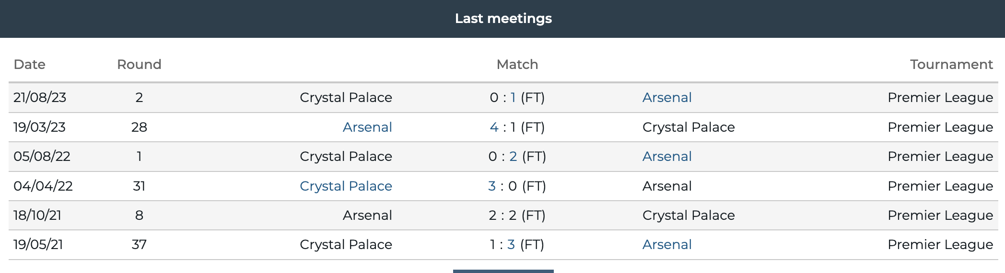Select Premier League in the 18/10/21 row
Viewport: 1005px width, 273px height.
tap(940, 215)
